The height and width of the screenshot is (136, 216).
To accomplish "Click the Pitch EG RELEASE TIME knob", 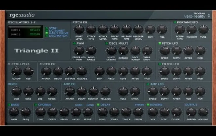I will coord(126,29).
